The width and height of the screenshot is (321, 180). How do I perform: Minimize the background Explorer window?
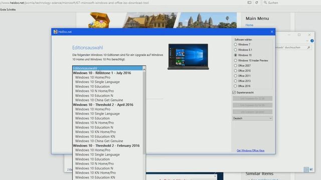tap(289, 35)
